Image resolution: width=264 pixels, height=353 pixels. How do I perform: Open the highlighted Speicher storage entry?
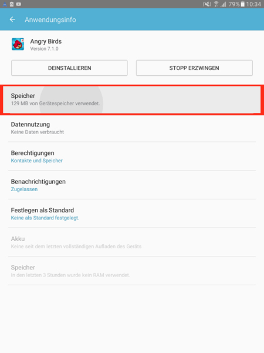[x=132, y=100]
